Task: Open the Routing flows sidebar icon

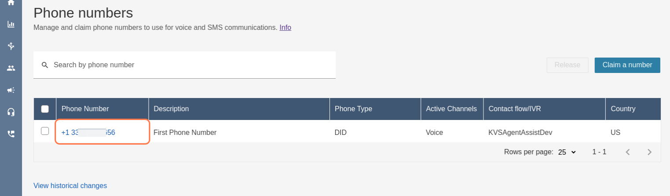Action: point(11,46)
